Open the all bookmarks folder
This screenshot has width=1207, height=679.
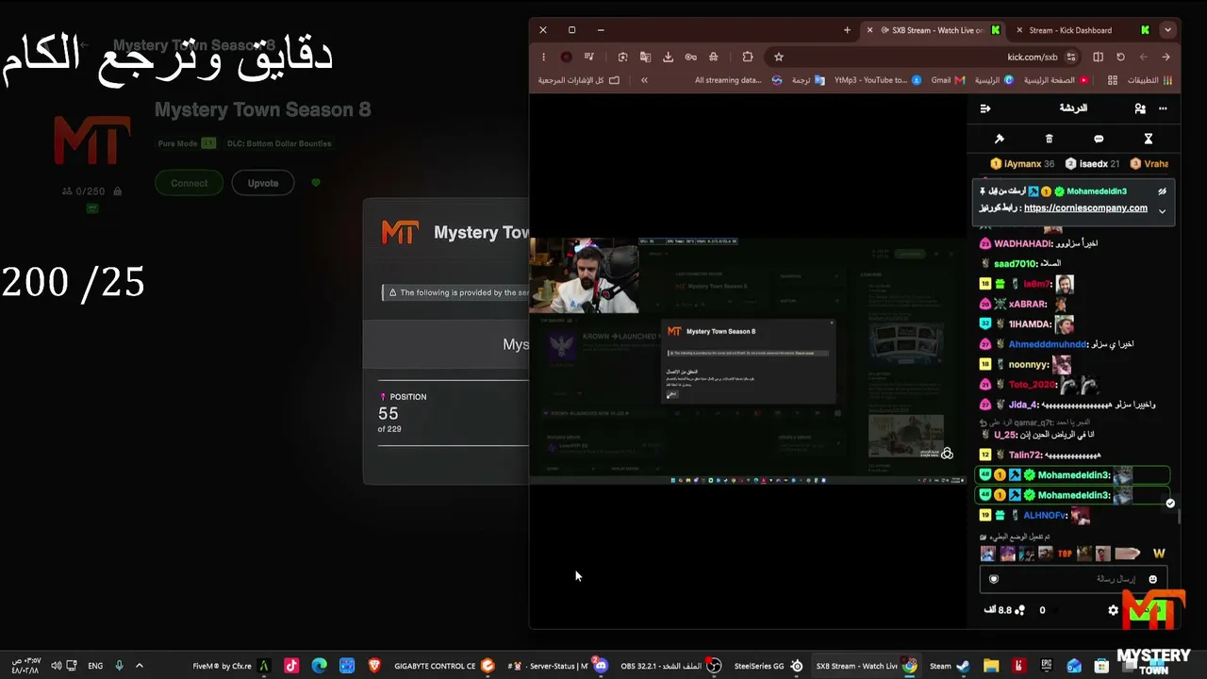579,80
